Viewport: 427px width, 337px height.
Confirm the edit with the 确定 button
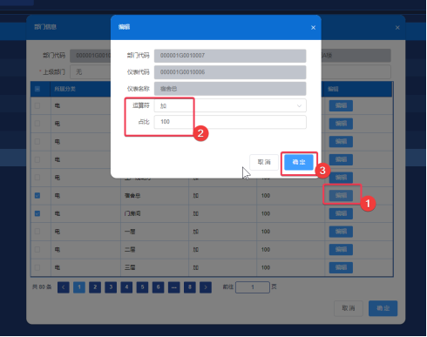pyautogui.click(x=299, y=162)
